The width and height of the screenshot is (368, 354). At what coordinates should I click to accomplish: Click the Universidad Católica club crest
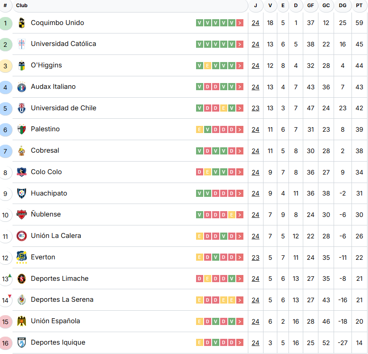pyautogui.click(x=21, y=44)
